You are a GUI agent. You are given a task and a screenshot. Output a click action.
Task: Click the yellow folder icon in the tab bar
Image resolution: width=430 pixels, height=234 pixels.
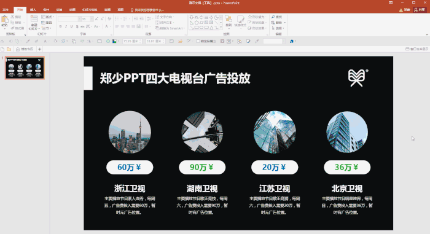(9, 49)
